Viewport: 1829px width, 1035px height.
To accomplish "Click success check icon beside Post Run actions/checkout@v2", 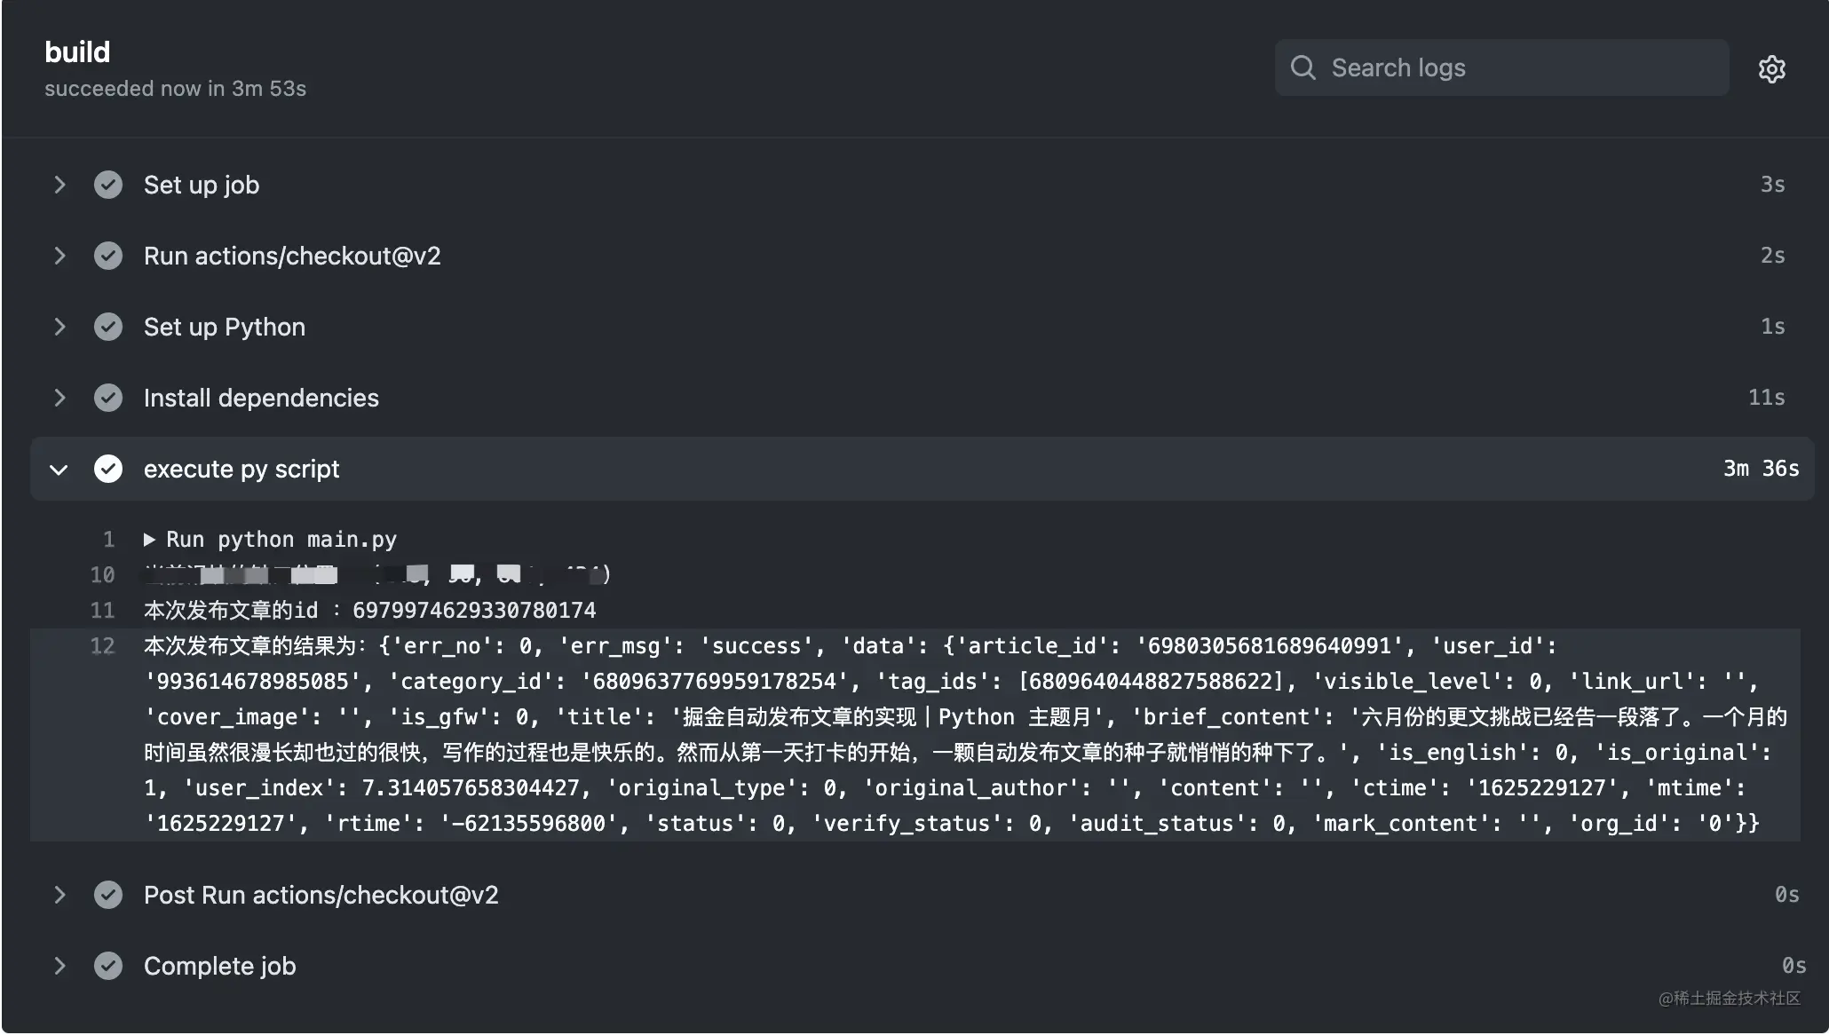I will [108, 895].
